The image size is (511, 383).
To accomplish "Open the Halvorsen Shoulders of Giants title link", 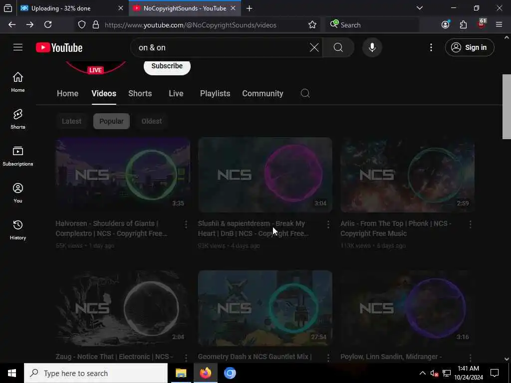I will coord(111,228).
